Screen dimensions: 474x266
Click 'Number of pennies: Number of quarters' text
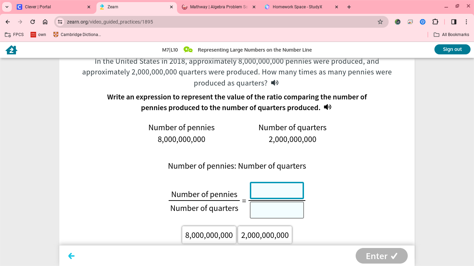point(237,166)
